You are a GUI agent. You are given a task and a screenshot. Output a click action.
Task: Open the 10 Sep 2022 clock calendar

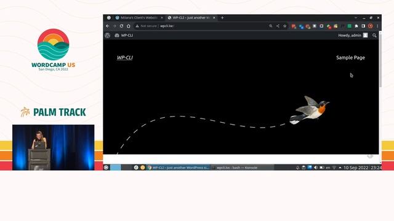pyautogui.click(x=363, y=168)
